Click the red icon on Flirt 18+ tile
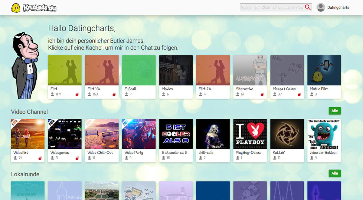The image size is (363, 200). 114,95
